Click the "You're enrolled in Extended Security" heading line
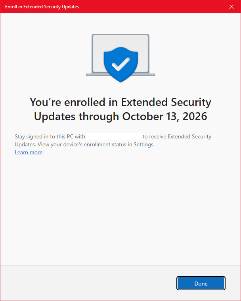 (120, 102)
